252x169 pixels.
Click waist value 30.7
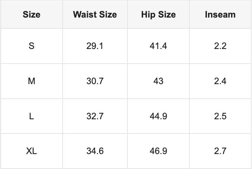(x=95, y=81)
